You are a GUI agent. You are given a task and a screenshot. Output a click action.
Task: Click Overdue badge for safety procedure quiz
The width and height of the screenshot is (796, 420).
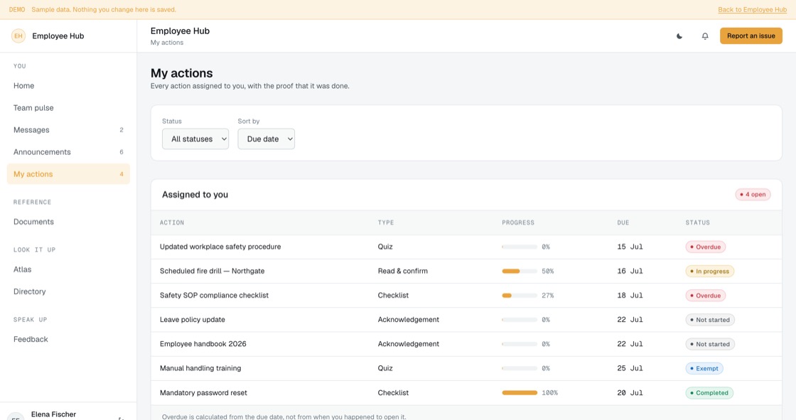coord(706,247)
